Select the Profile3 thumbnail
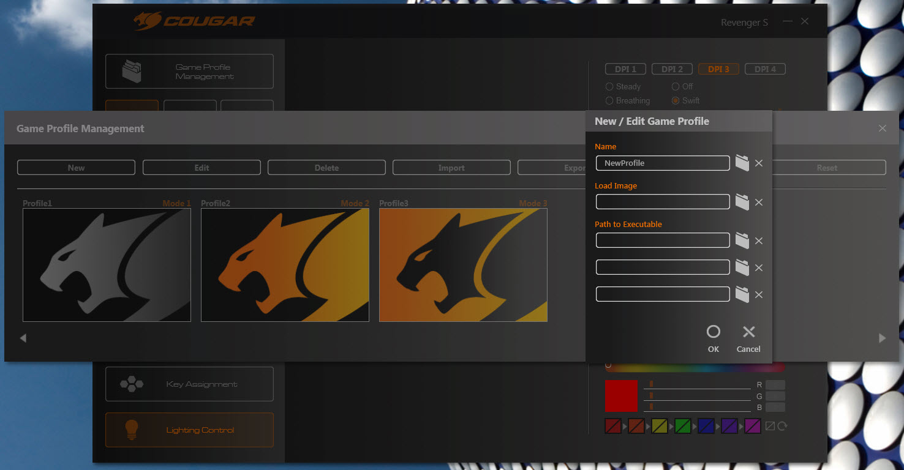The width and height of the screenshot is (904, 470). (x=463, y=265)
